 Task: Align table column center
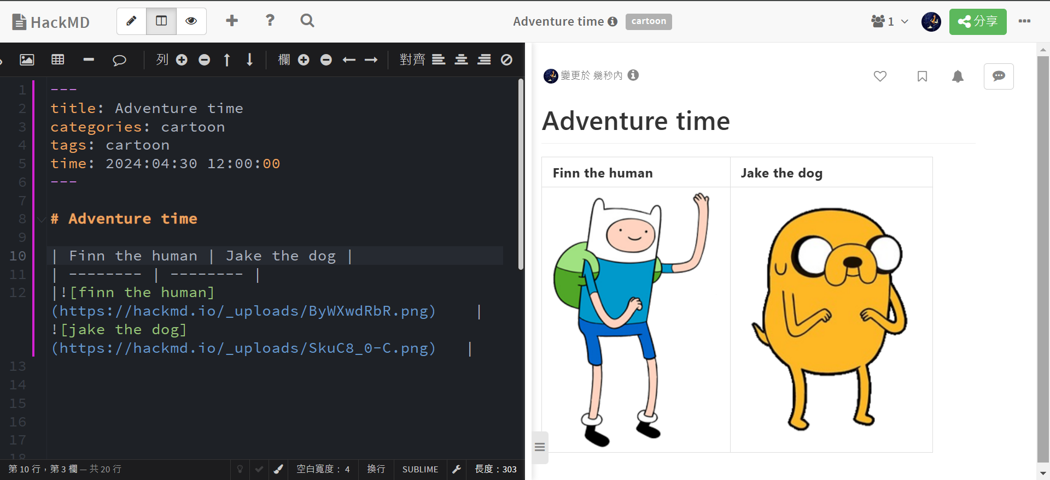[462, 60]
